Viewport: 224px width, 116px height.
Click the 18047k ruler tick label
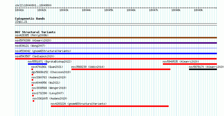pos(154,10)
